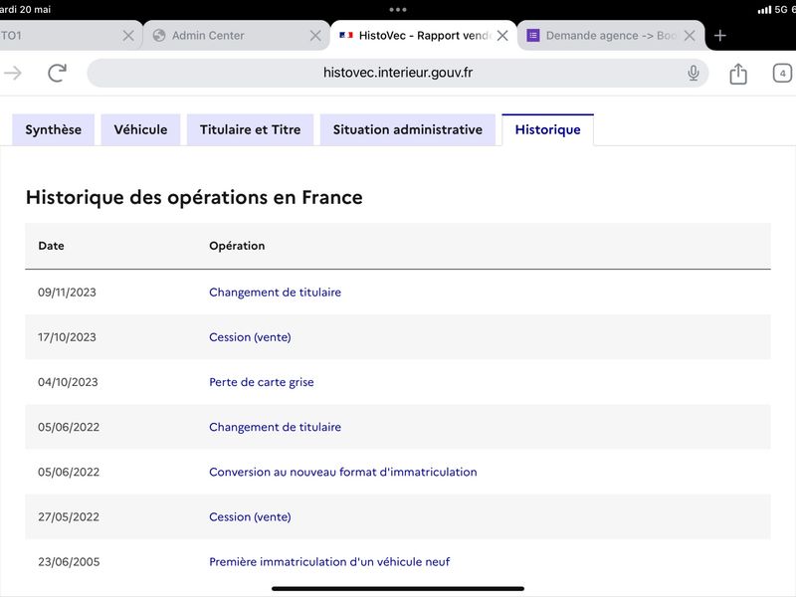This screenshot has height=597, width=796.
Task: Click the date 17/10/2023
Action: (67, 337)
